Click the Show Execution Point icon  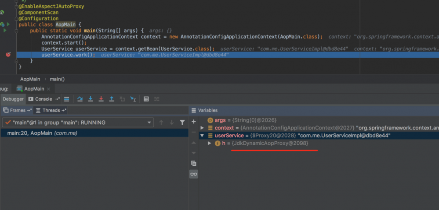coord(66,99)
